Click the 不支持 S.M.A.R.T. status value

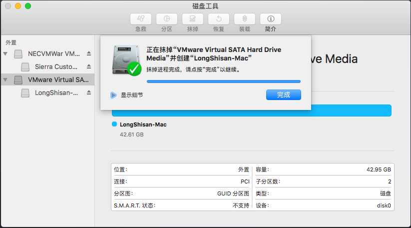tap(241, 205)
